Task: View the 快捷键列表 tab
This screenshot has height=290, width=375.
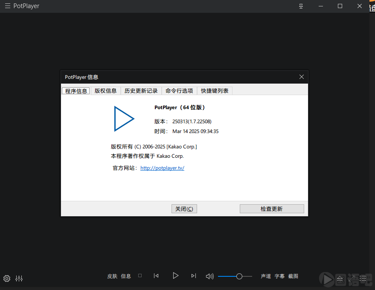Action: pos(215,91)
